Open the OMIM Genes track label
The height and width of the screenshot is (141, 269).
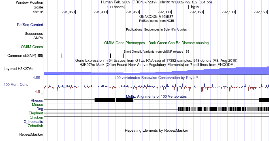32,47
